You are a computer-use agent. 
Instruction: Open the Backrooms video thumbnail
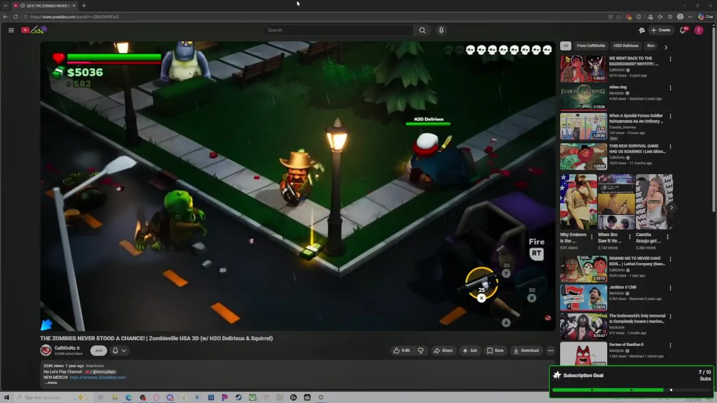pyautogui.click(x=583, y=69)
